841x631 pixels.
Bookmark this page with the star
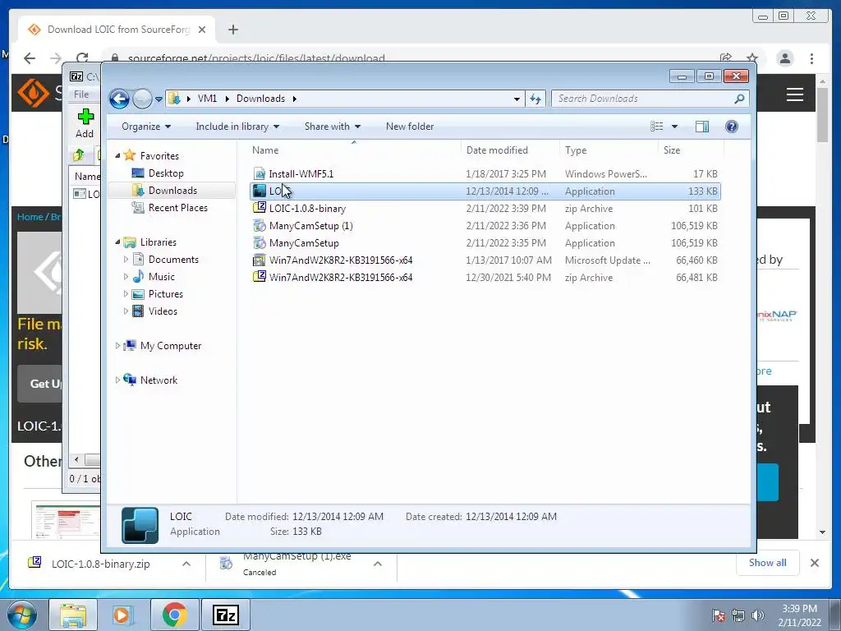coord(752,58)
